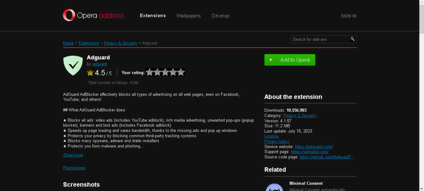Click the Related heading
The image size is (424, 191).
[275, 170]
